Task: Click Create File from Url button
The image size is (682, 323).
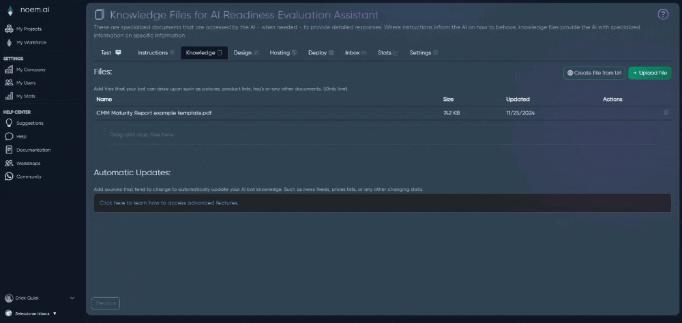Action: pos(594,73)
